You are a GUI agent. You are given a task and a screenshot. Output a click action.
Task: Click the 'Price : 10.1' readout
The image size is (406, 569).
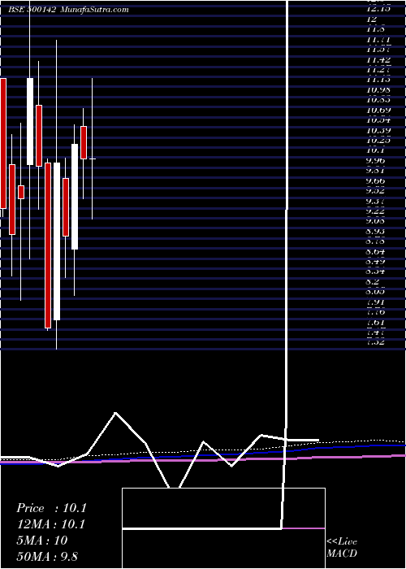click(x=51, y=508)
